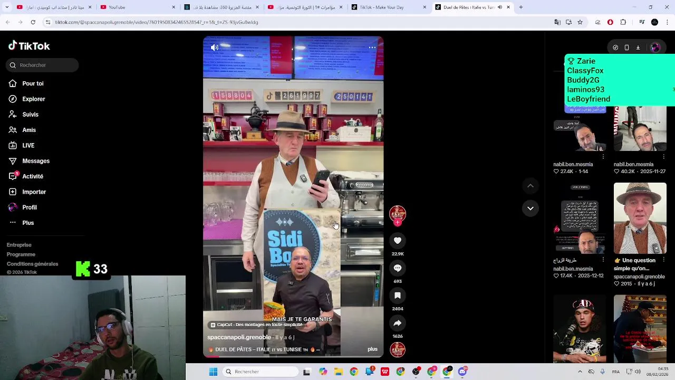This screenshot has height=380, width=675.
Task: Click the taskbar Rechercher search box
Action: pos(259,372)
